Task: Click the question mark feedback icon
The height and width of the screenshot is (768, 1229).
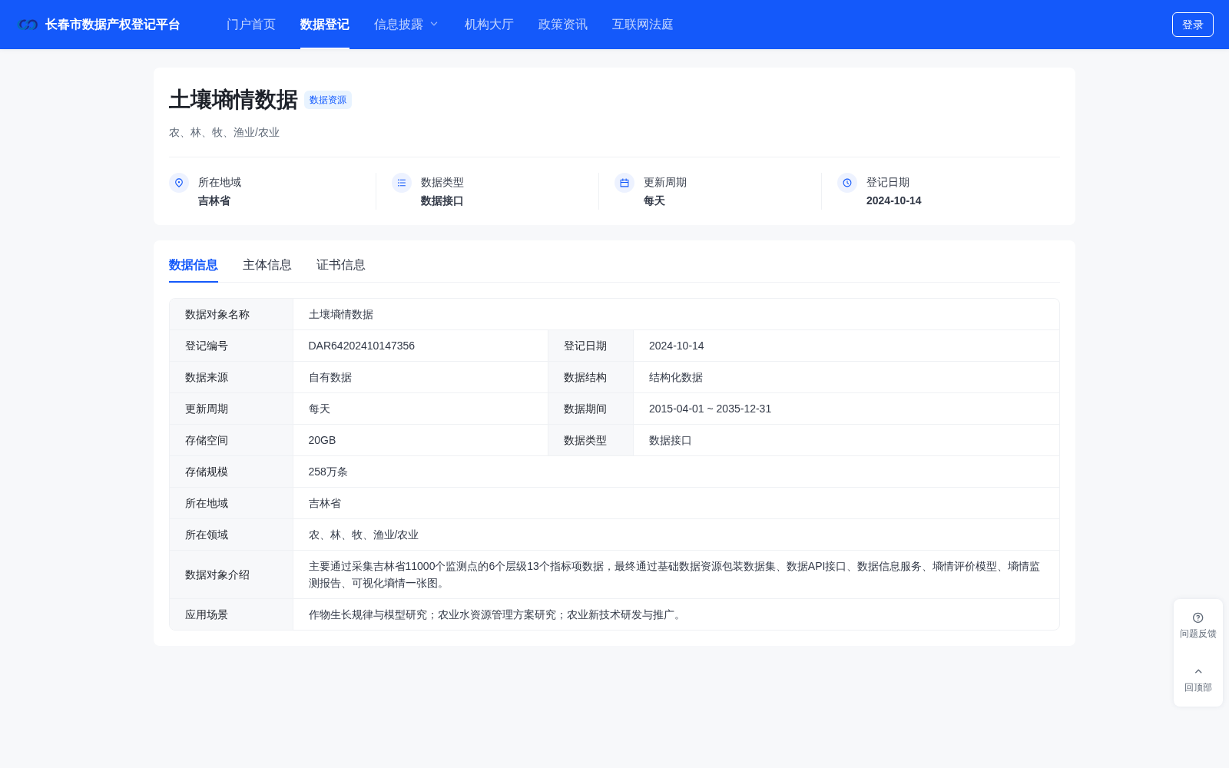Action: click(1198, 617)
